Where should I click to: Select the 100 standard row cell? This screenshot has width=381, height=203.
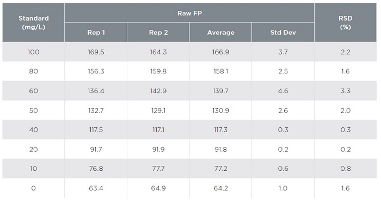pyautogui.click(x=34, y=52)
